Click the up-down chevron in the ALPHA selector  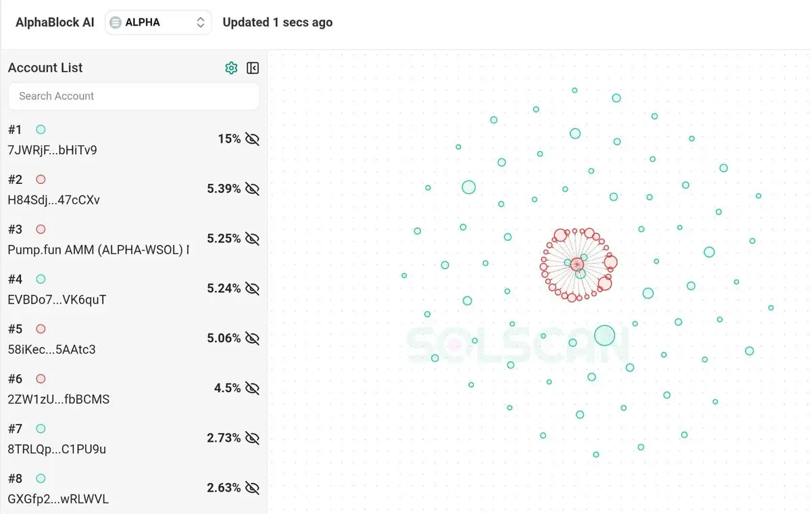(200, 22)
